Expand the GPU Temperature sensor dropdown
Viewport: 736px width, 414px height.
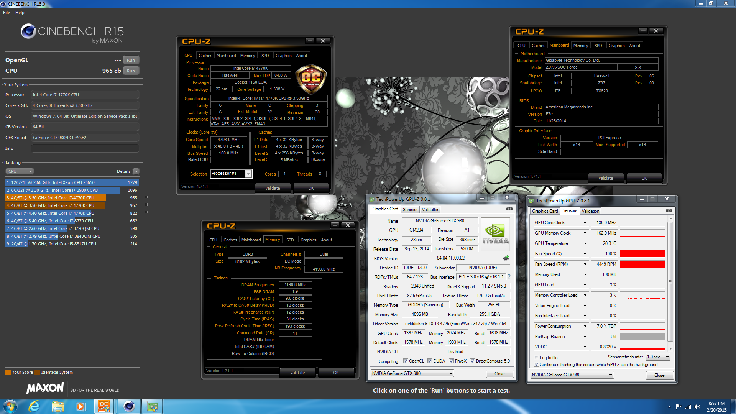[x=585, y=243]
